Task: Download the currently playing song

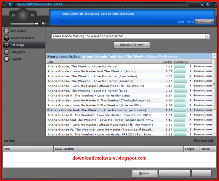Action: click(204, 21)
